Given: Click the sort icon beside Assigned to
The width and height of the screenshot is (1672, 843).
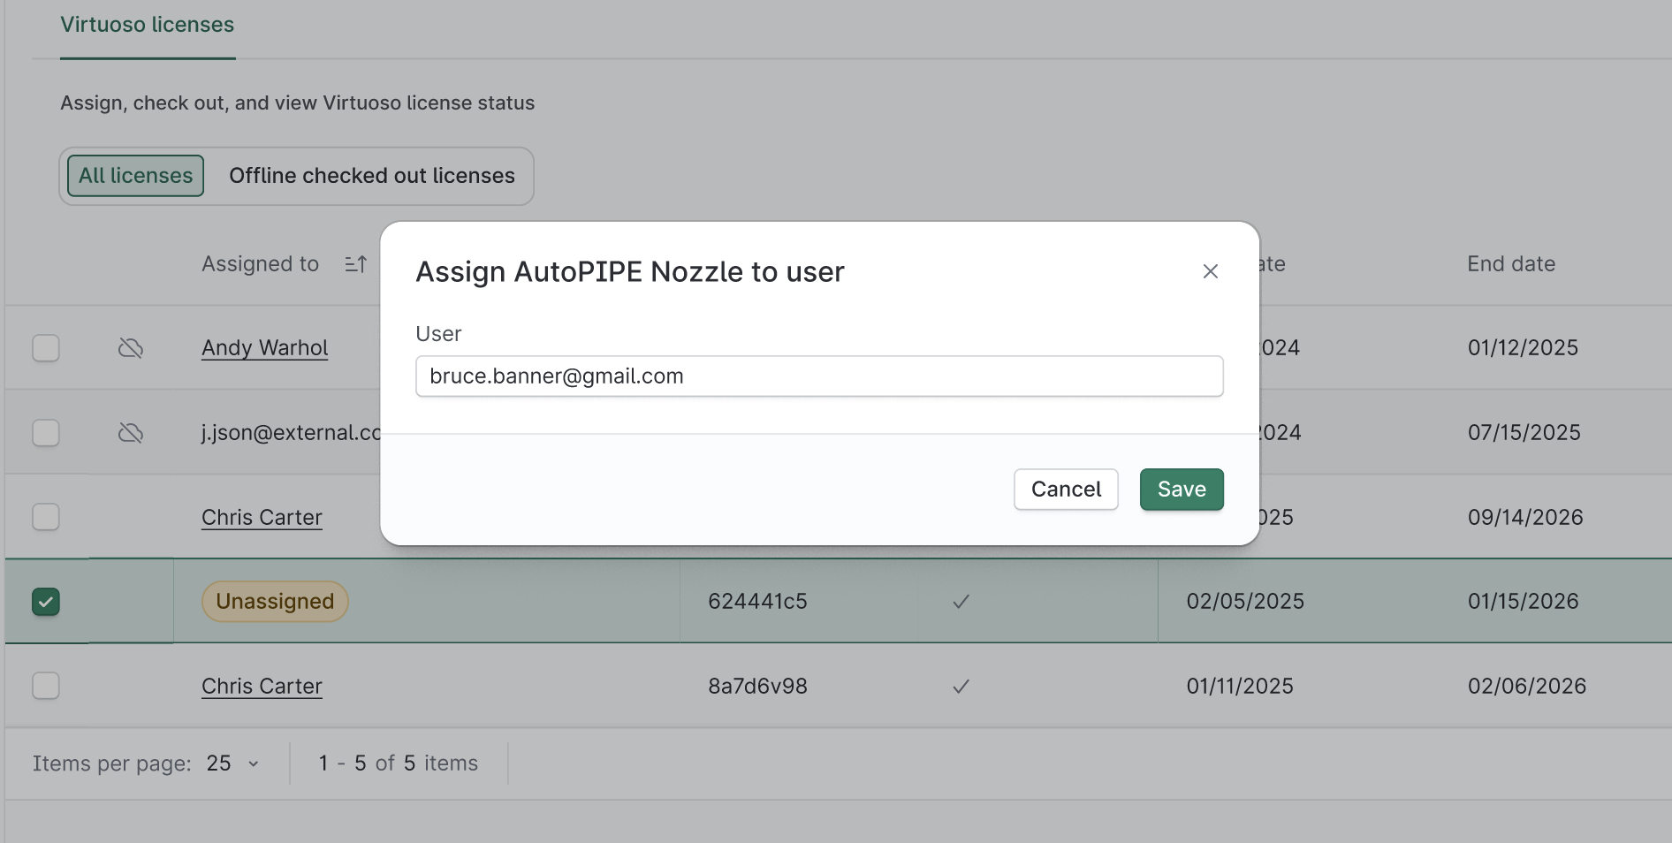Looking at the screenshot, I should coord(355,264).
